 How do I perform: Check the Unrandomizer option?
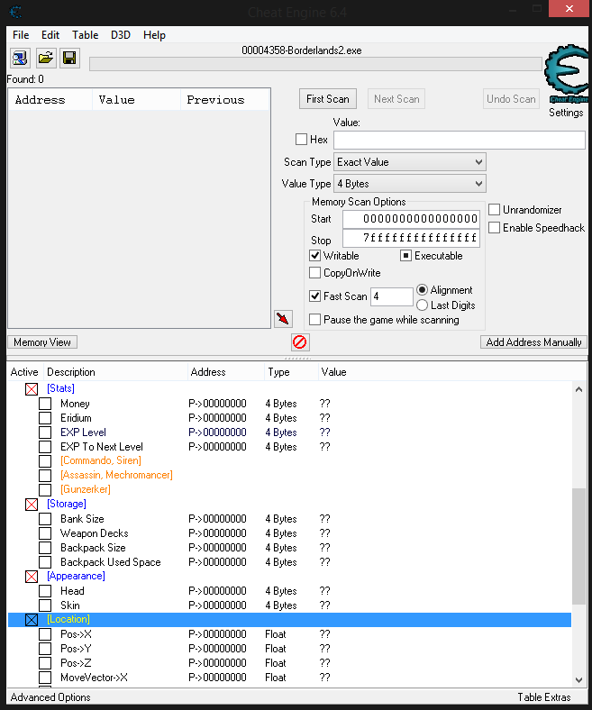click(495, 210)
